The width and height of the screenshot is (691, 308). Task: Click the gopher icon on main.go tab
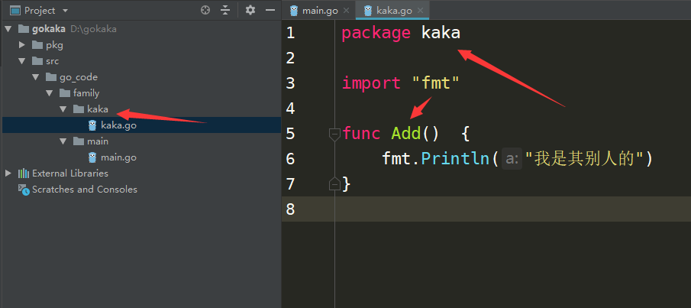294,11
